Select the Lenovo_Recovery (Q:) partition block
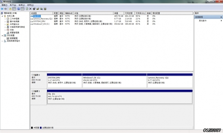Screen dimensions: 223x133 tap(170, 81)
